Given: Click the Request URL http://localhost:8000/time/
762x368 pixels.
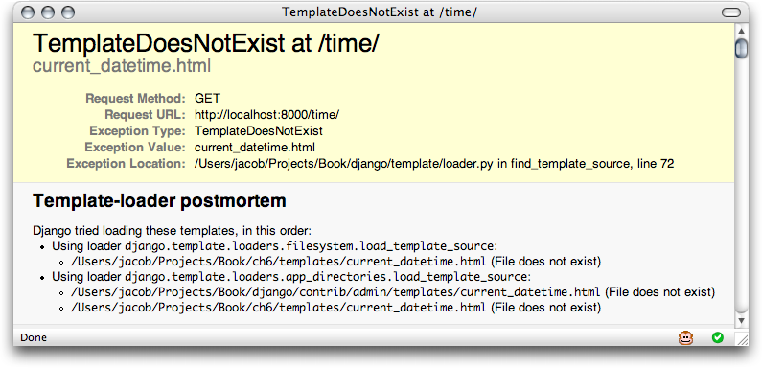Looking at the screenshot, I should click(266, 115).
